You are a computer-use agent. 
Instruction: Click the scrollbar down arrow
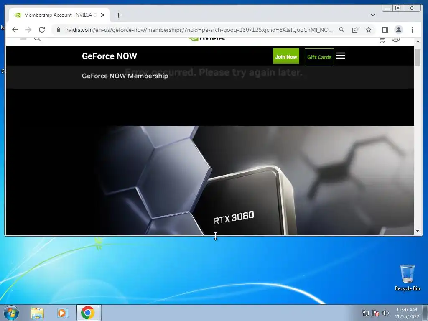418,231
